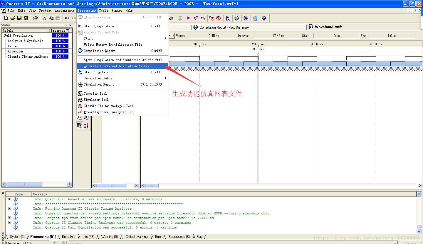Click the waveform tool left of sort
The image size is (423, 244).
[x=79, y=125]
